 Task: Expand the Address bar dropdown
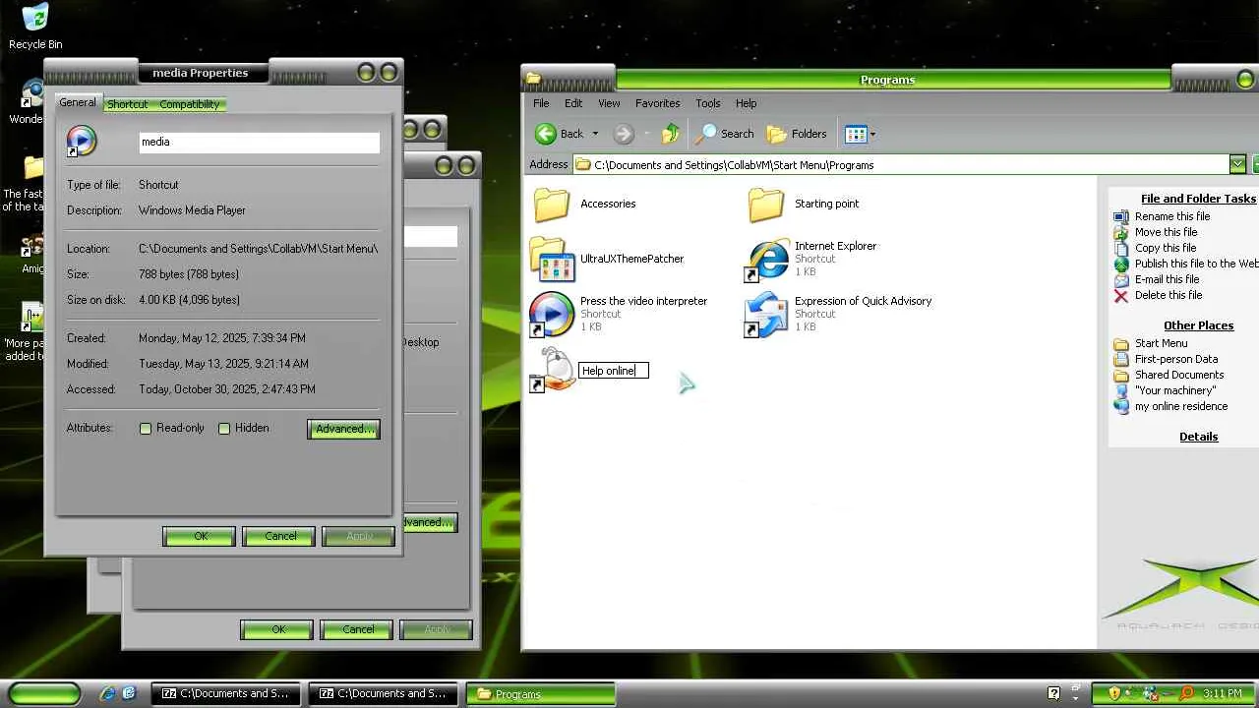(1237, 164)
